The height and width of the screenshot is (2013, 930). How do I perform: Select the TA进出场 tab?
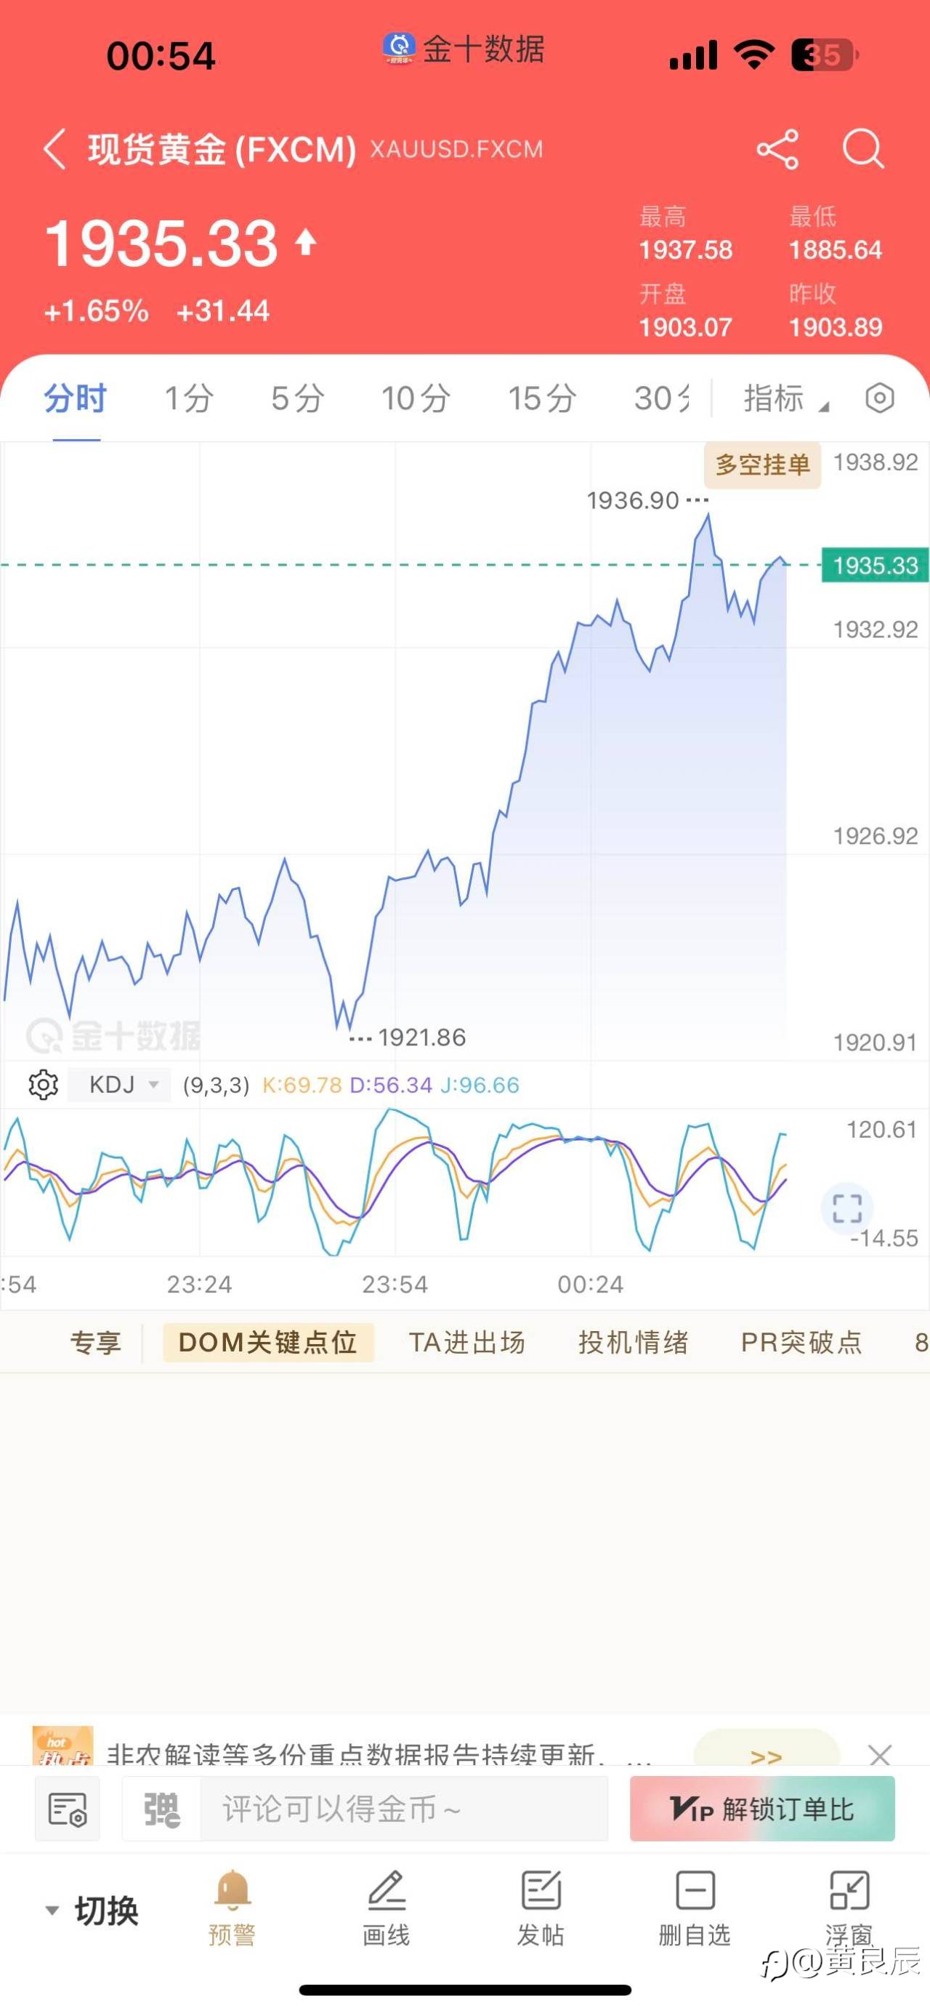click(x=467, y=1342)
